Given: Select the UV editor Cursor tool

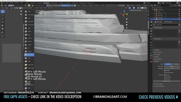Looking at the screenshot, I should click(3, 15).
